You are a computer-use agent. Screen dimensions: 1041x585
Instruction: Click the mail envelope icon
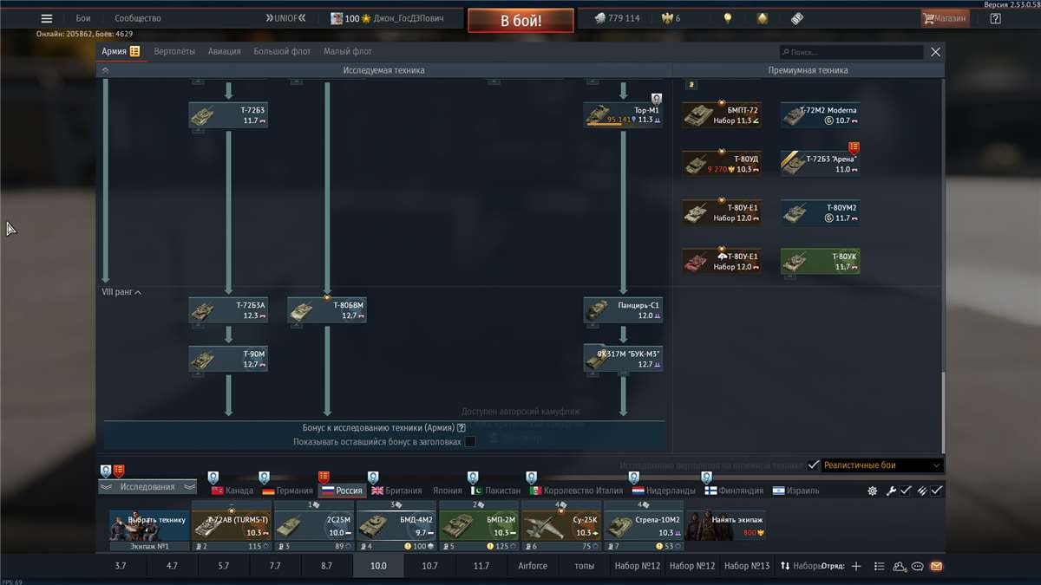pyautogui.click(x=936, y=566)
